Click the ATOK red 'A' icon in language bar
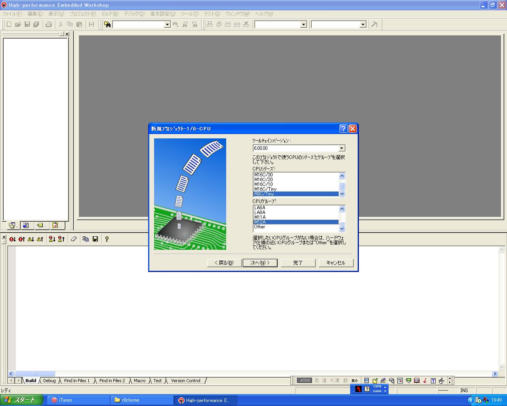Image resolution: width=507 pixels, height=406 pixels. coord(358,389)
